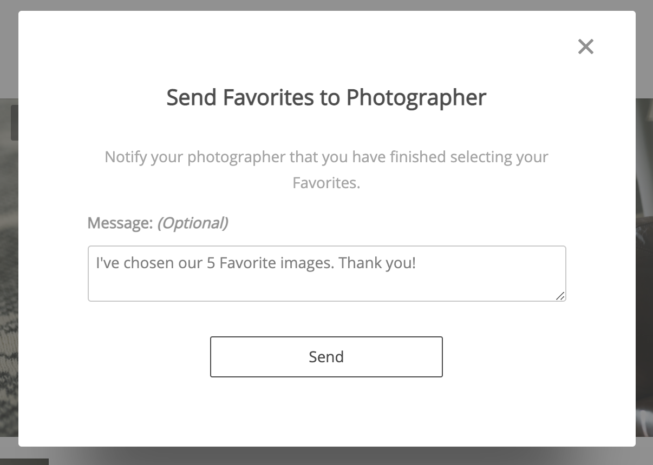Screen dimensions: 653x465
Task: Click the text area resize grip icon
Action: pyautogui.click(x=560, y=295)
